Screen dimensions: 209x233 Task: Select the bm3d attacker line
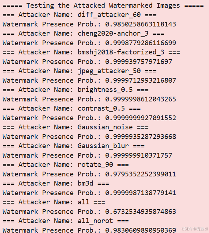click(x=56, y=183)
